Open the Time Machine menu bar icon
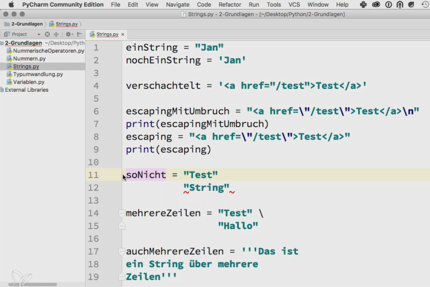Image resolution: width=430 pixels, height=287 pixels. (x=425, y=5)
